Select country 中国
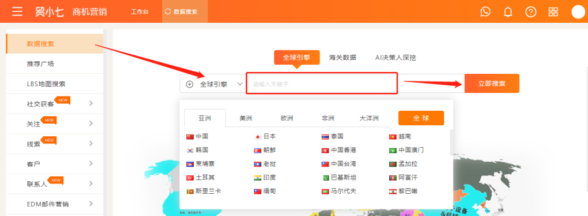 [197, 136]
